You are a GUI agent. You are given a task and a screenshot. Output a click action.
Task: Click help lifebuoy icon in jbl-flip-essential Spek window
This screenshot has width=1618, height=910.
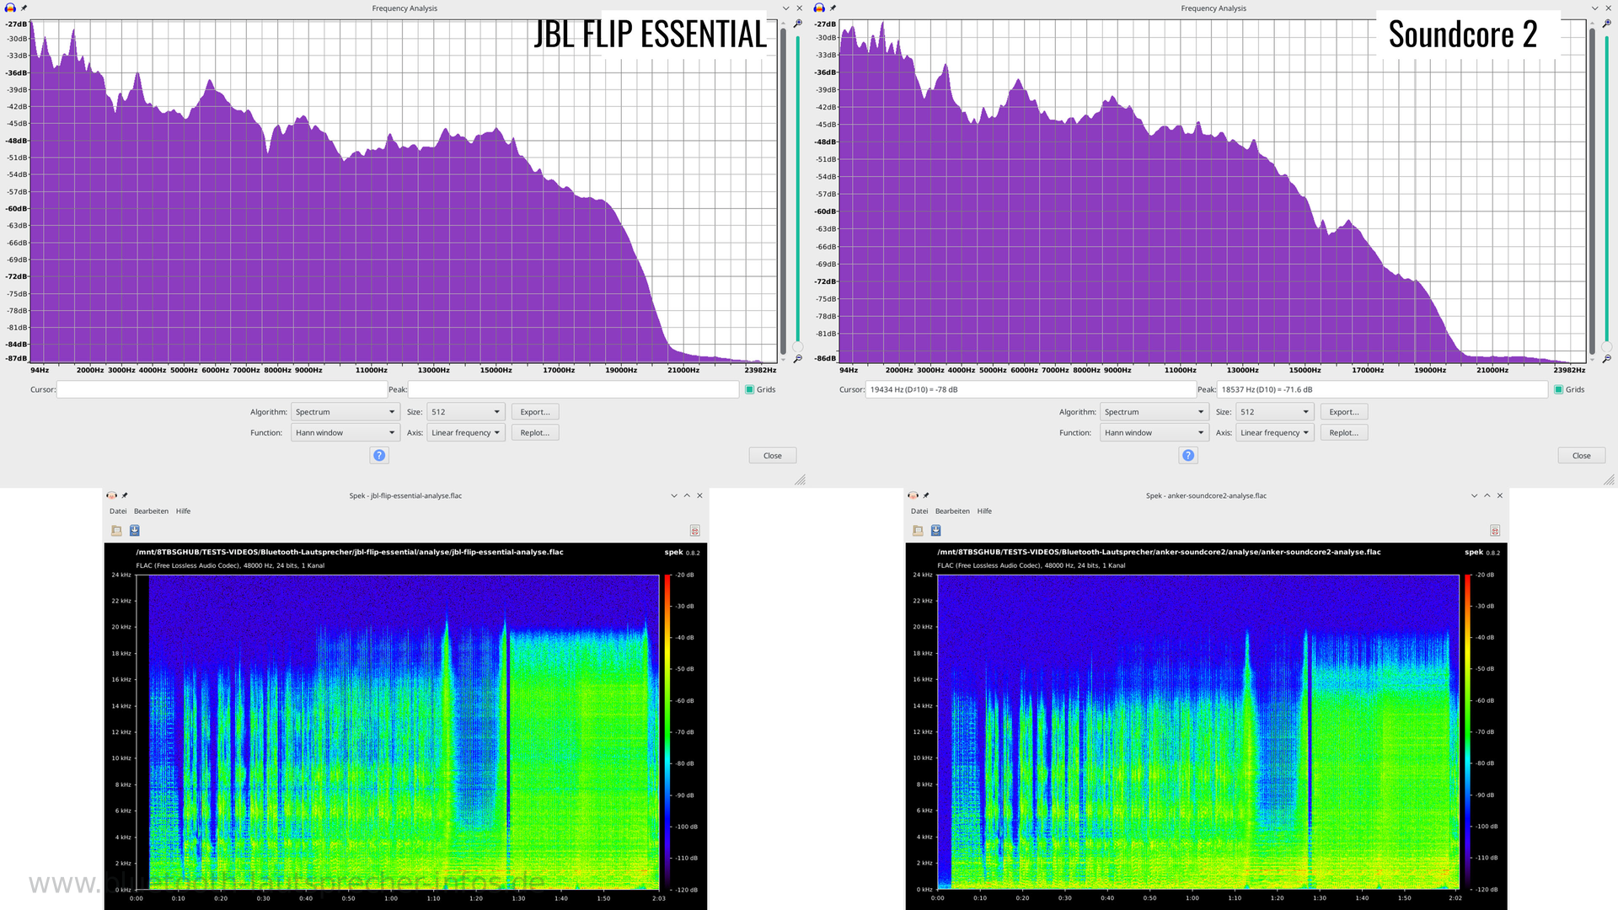(694, 530)
